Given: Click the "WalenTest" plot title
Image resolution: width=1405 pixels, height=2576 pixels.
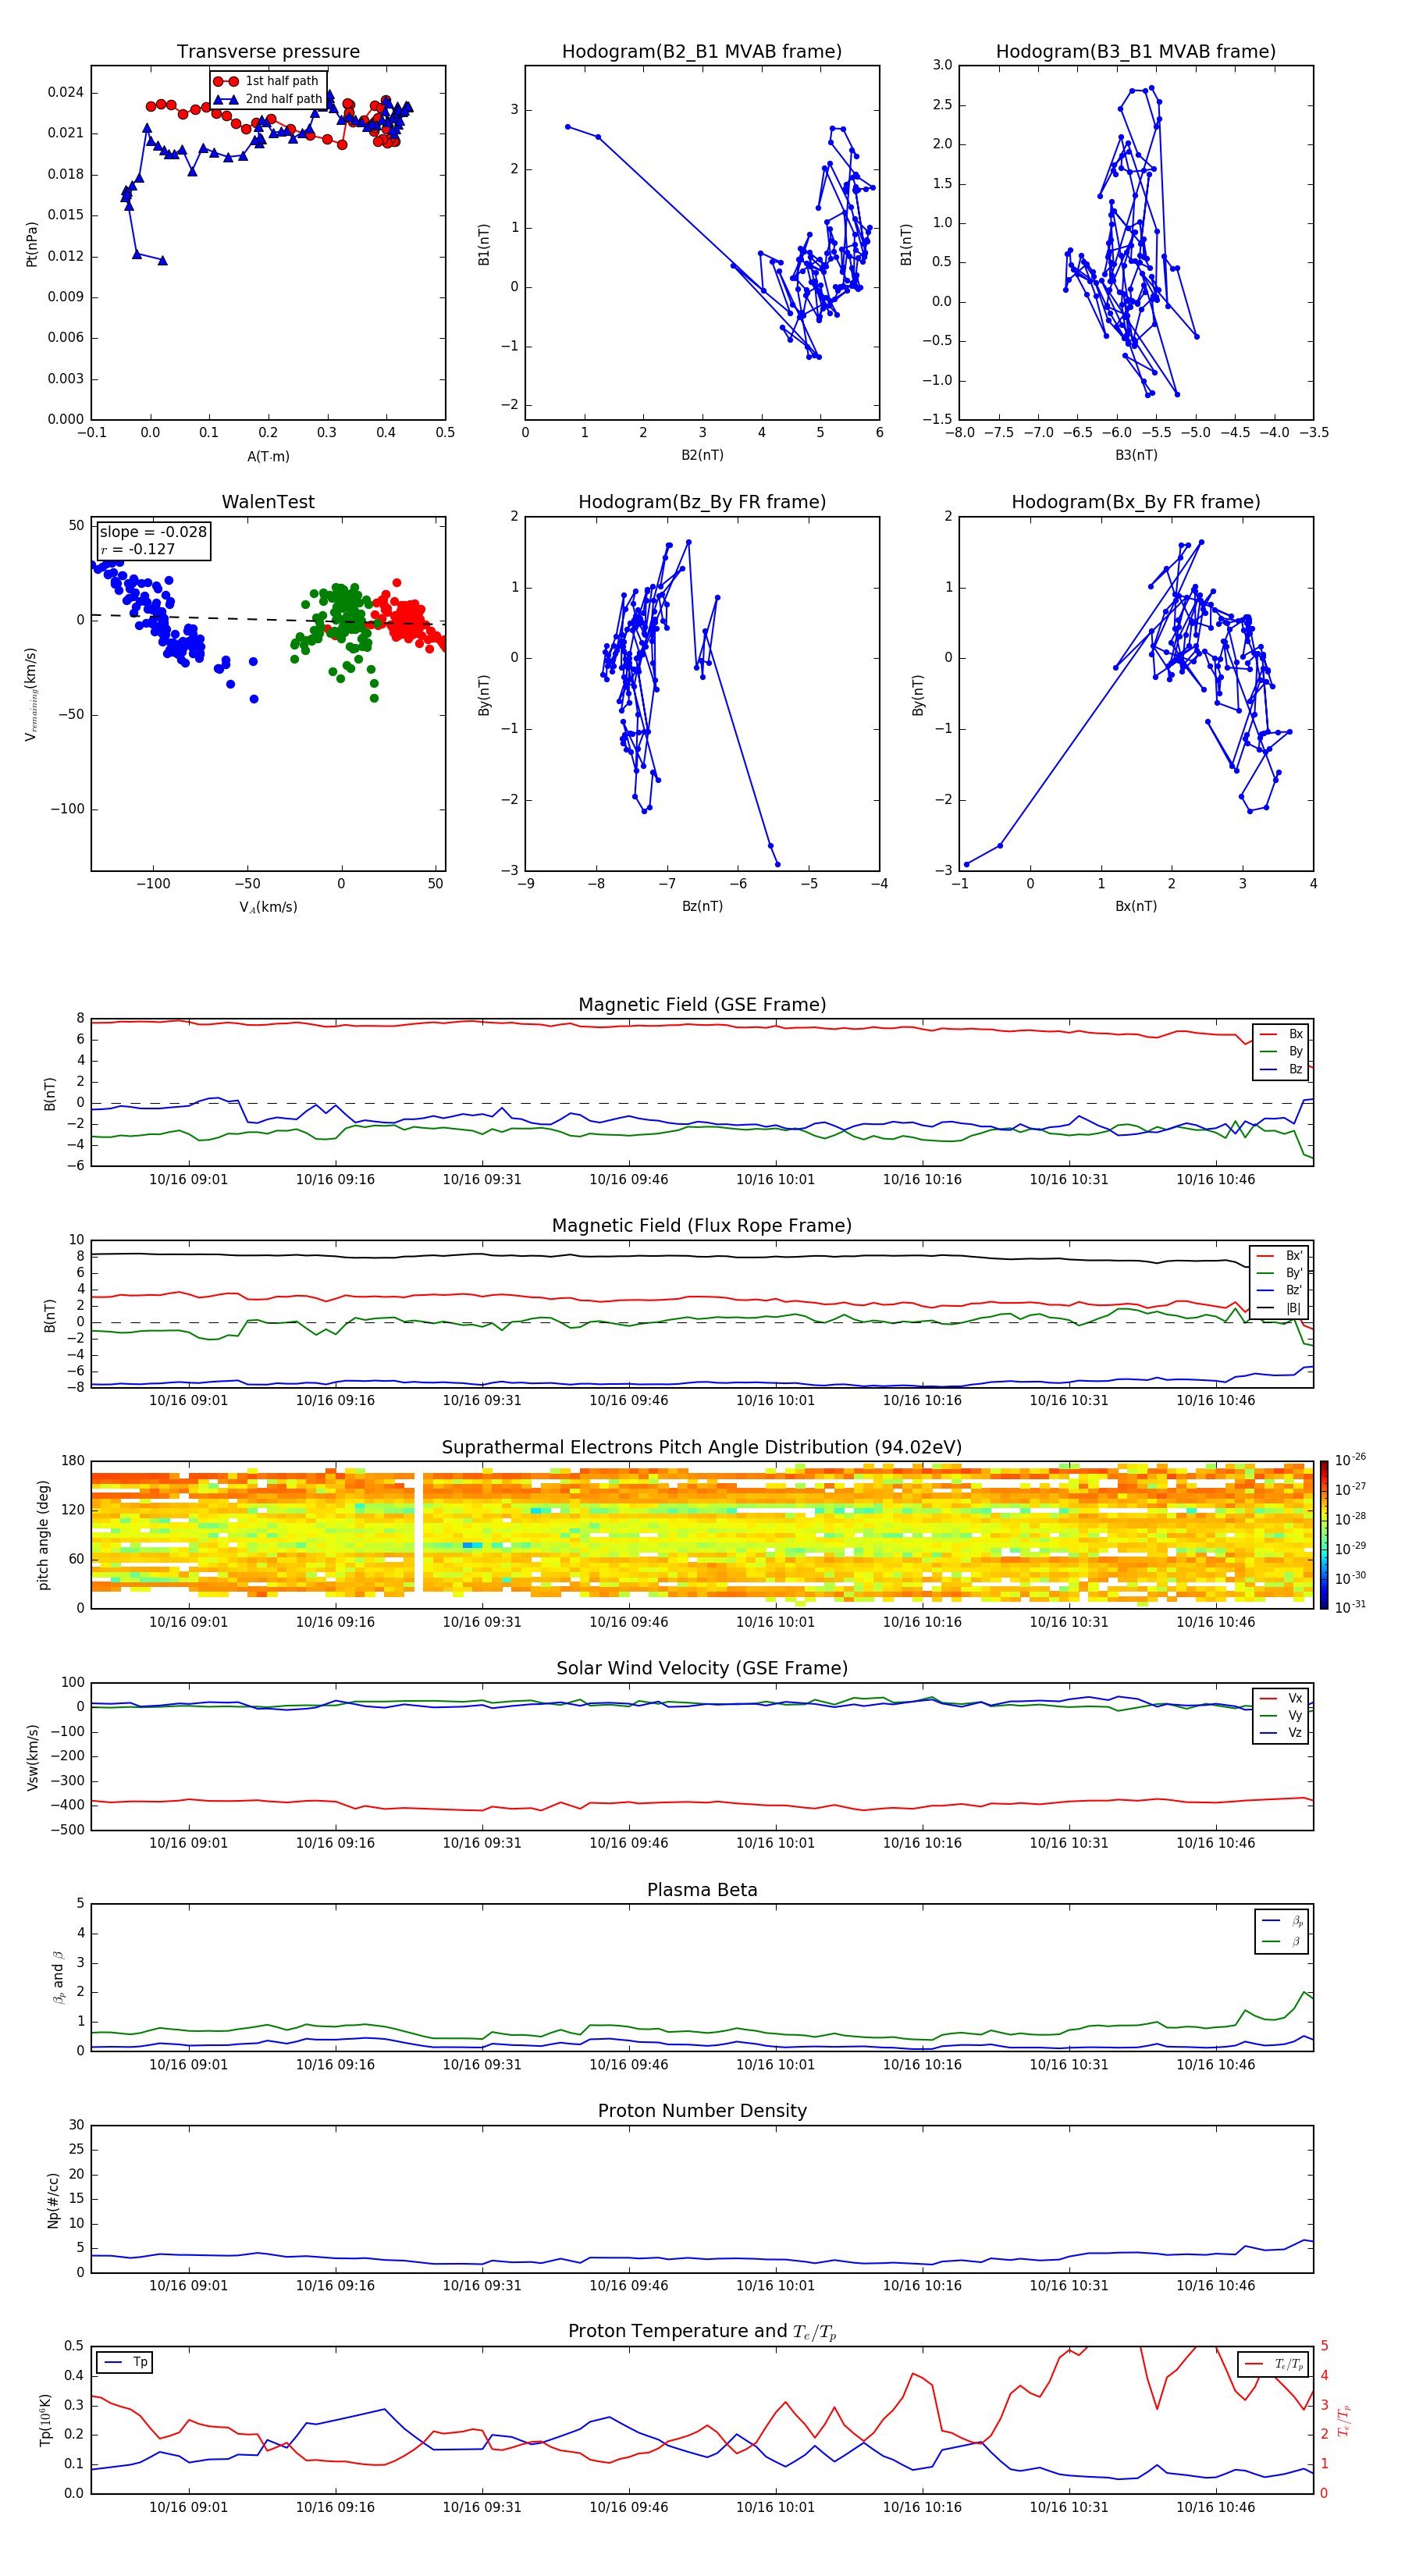Looking at the screenshot, I should pyautogui.click(x=268, y=502).
